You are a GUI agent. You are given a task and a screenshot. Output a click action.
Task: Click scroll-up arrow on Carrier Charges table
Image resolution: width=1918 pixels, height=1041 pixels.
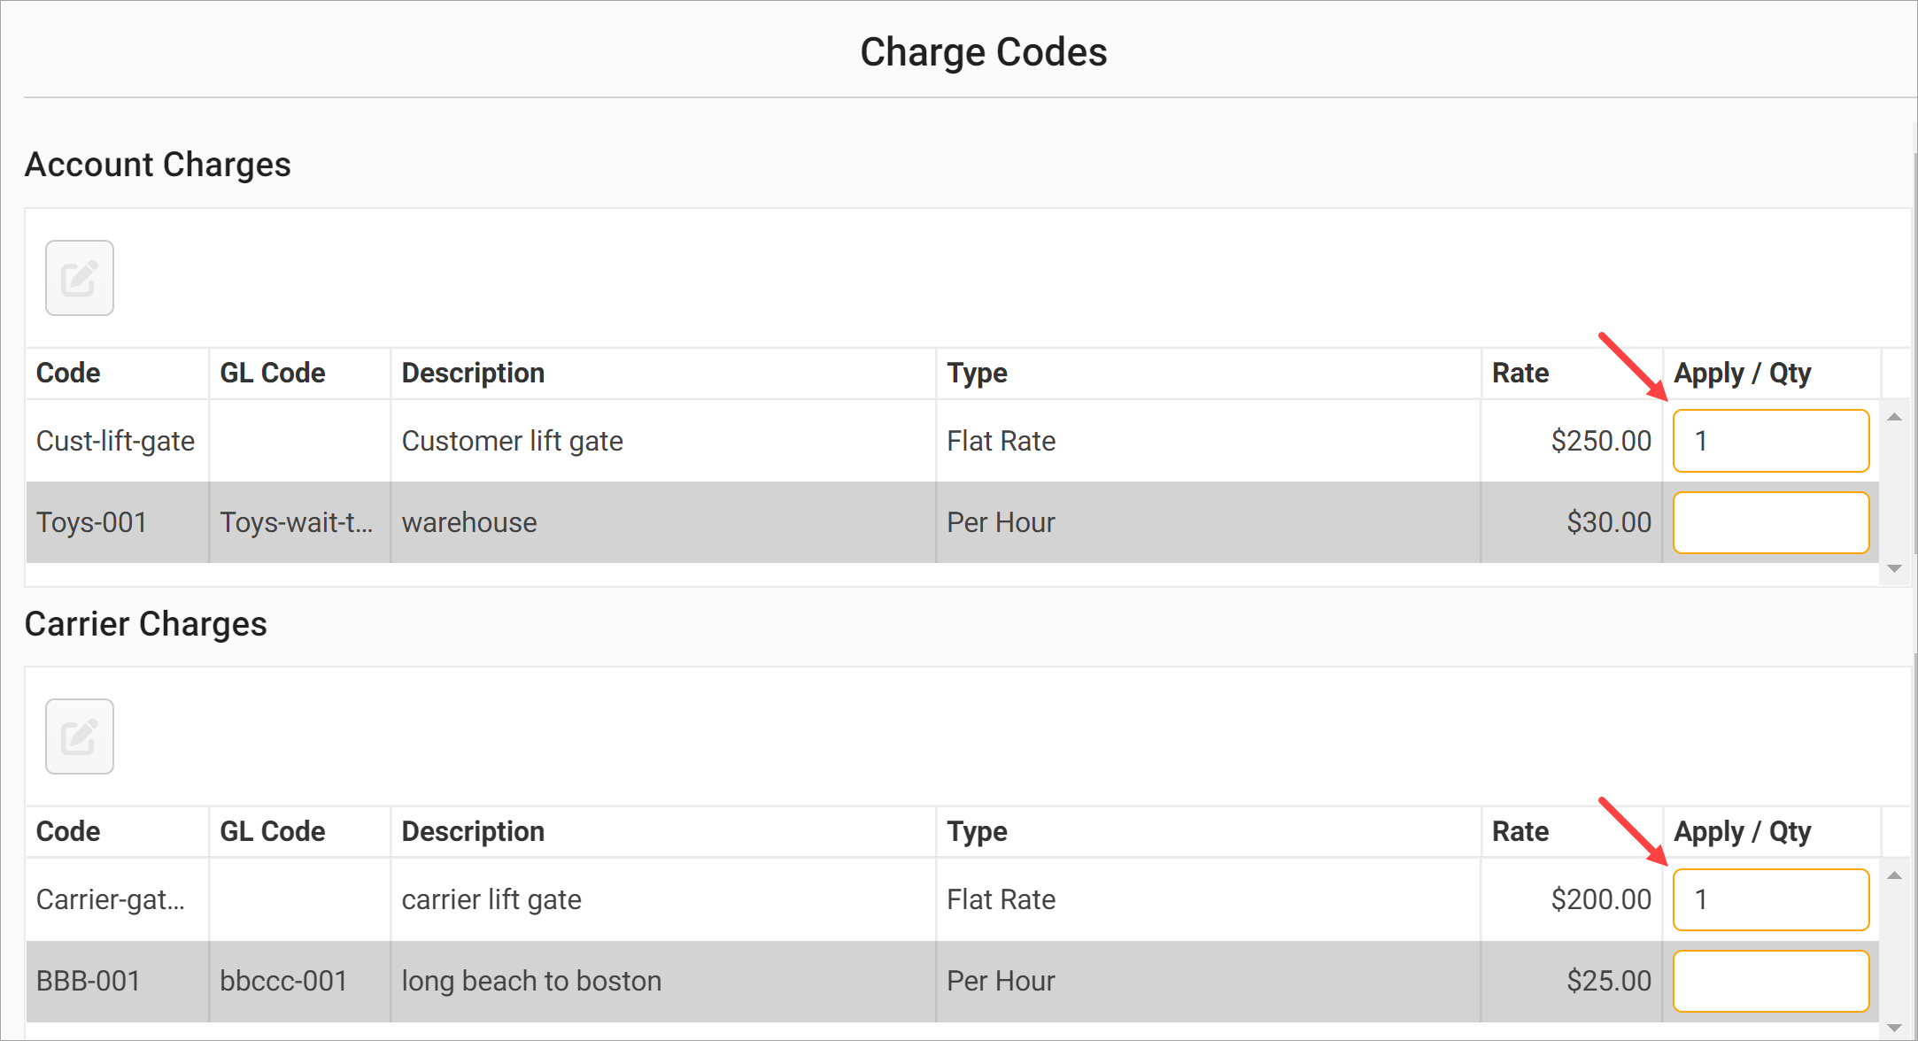click(1894, 874)
